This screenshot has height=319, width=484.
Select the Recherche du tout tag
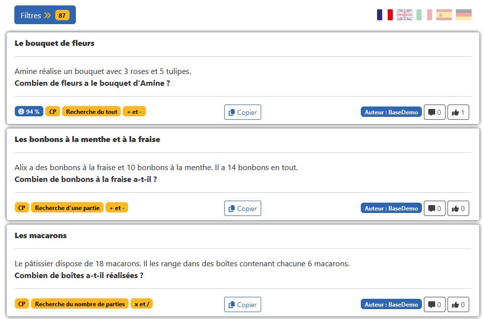click(92, 111)
